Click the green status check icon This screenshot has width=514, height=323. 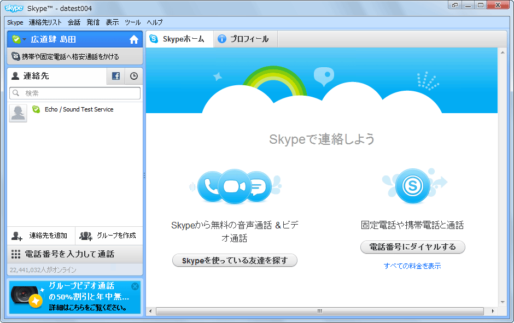pyautogui.click(x=16, y=39)
